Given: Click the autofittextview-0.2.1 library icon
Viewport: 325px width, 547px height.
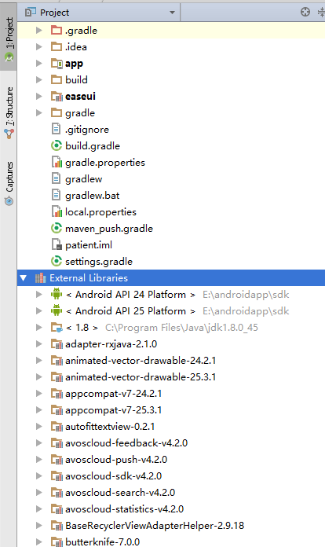Looking at the screenshot, I should [x=57, y=426].
